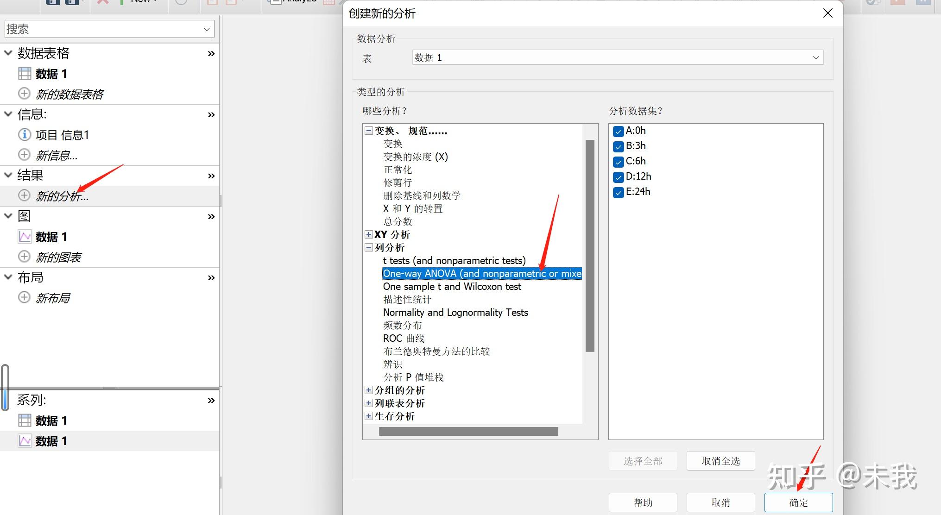
Task: Select the Normality and Lognormality Tests entry
Action: pos(455,312)
